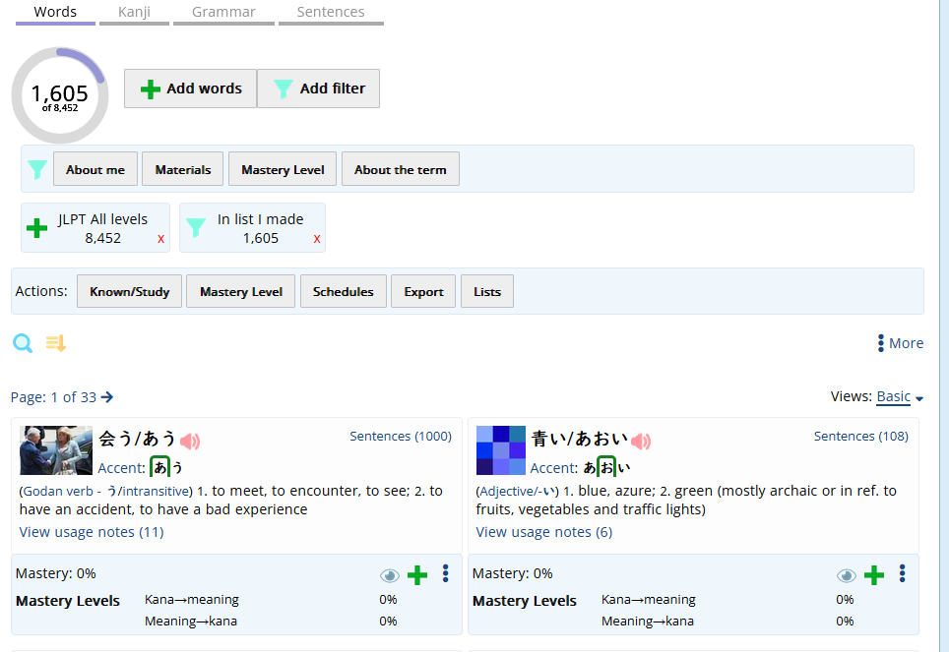949x652 pixels.
Task: Click the yellow sort order icon
Action: point(56,343)
